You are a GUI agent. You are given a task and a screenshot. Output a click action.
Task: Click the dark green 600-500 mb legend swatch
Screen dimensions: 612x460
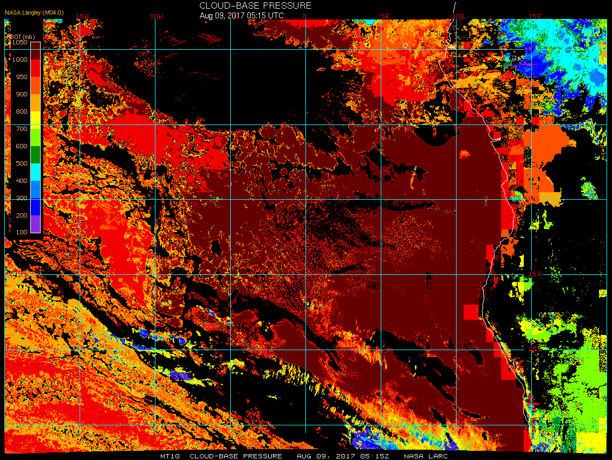[x=36, y=154]
